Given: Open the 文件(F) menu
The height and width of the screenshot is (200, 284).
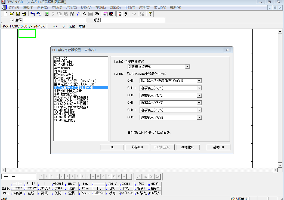Looking at the screenshot, I should pyautogui.click(x=14, y=8).
